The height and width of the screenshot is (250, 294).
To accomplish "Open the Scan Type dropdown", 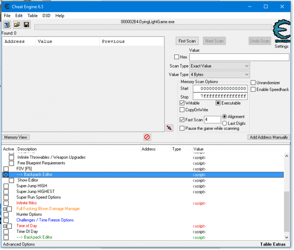I will pos(220,66).
